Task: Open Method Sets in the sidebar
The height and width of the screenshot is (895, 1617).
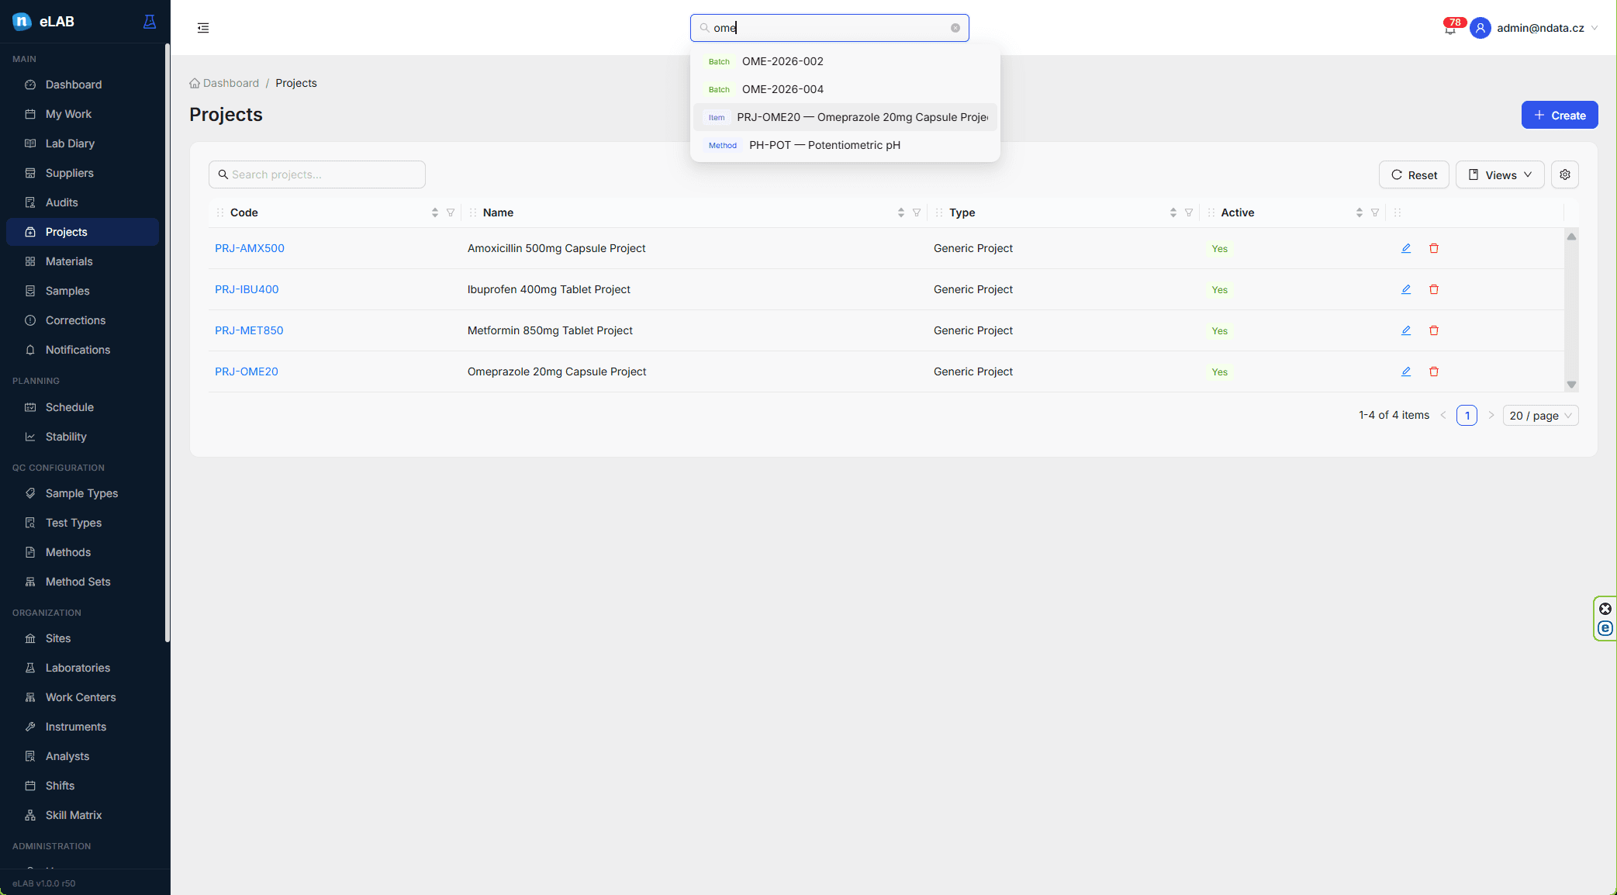Action: click(x=82, y=582)
